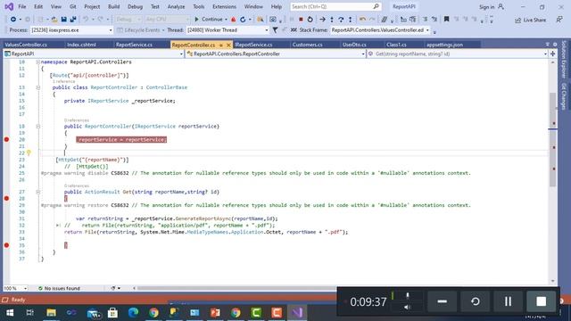Viewport: 571px width, 321px height.
Task: Toggle breakpoint on line 35
Action: point(6,245)
